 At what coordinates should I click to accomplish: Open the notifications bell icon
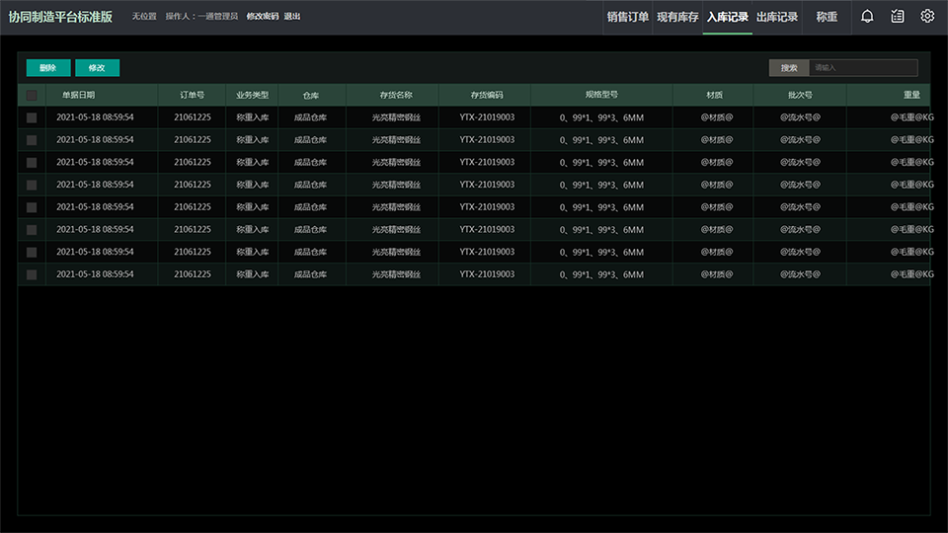867,17
